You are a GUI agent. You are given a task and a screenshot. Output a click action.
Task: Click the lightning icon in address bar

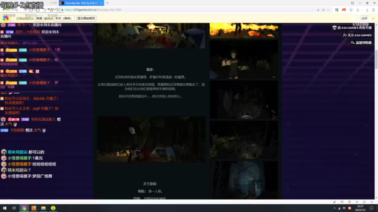point(318,10)
